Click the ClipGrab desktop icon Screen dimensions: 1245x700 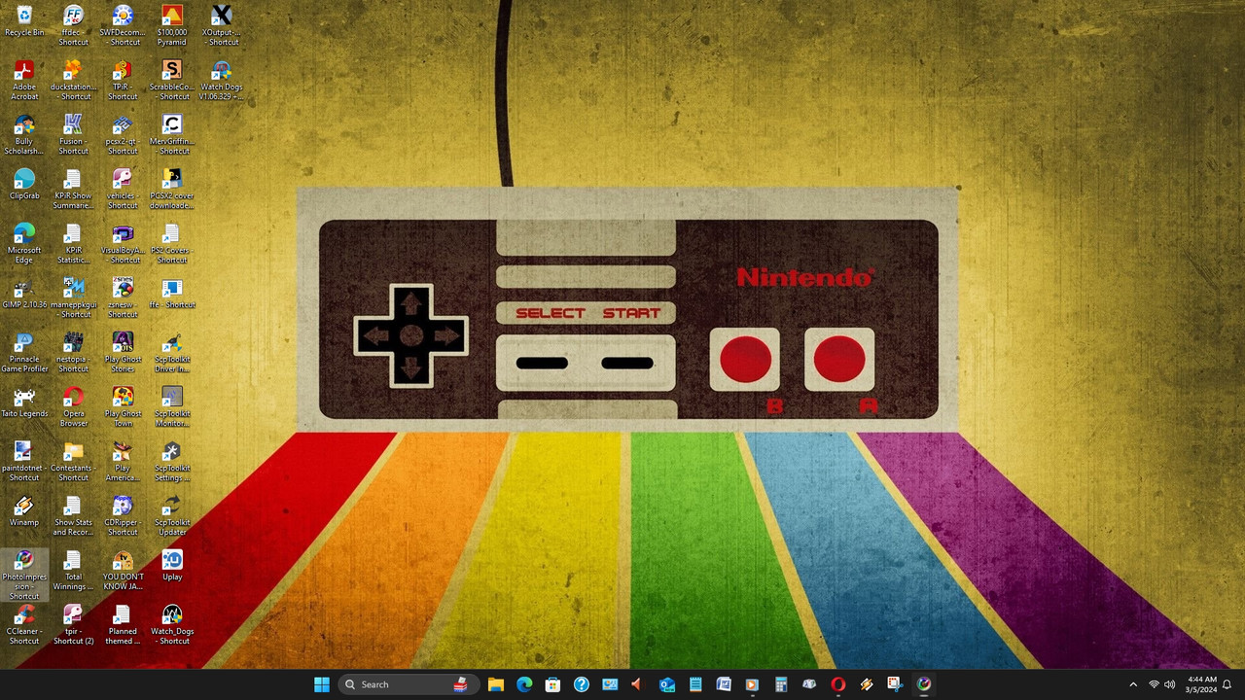click(24, 184)
